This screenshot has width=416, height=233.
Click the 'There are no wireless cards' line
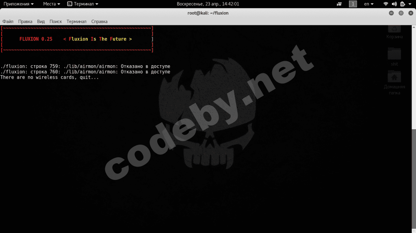[x=50, y=77]
